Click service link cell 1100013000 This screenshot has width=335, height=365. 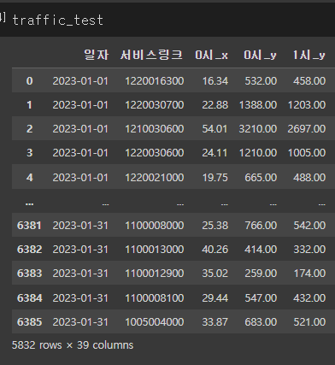155,250
